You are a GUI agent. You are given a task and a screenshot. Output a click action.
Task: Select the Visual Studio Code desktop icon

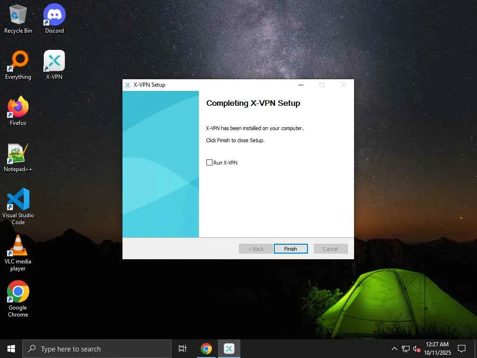18,207
